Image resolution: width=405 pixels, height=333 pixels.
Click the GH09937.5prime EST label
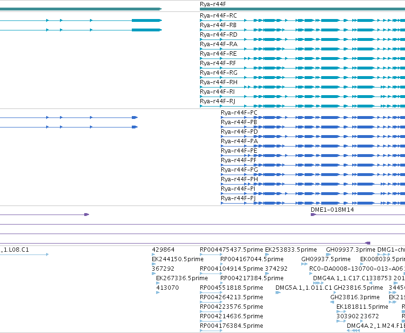point(326,259)
